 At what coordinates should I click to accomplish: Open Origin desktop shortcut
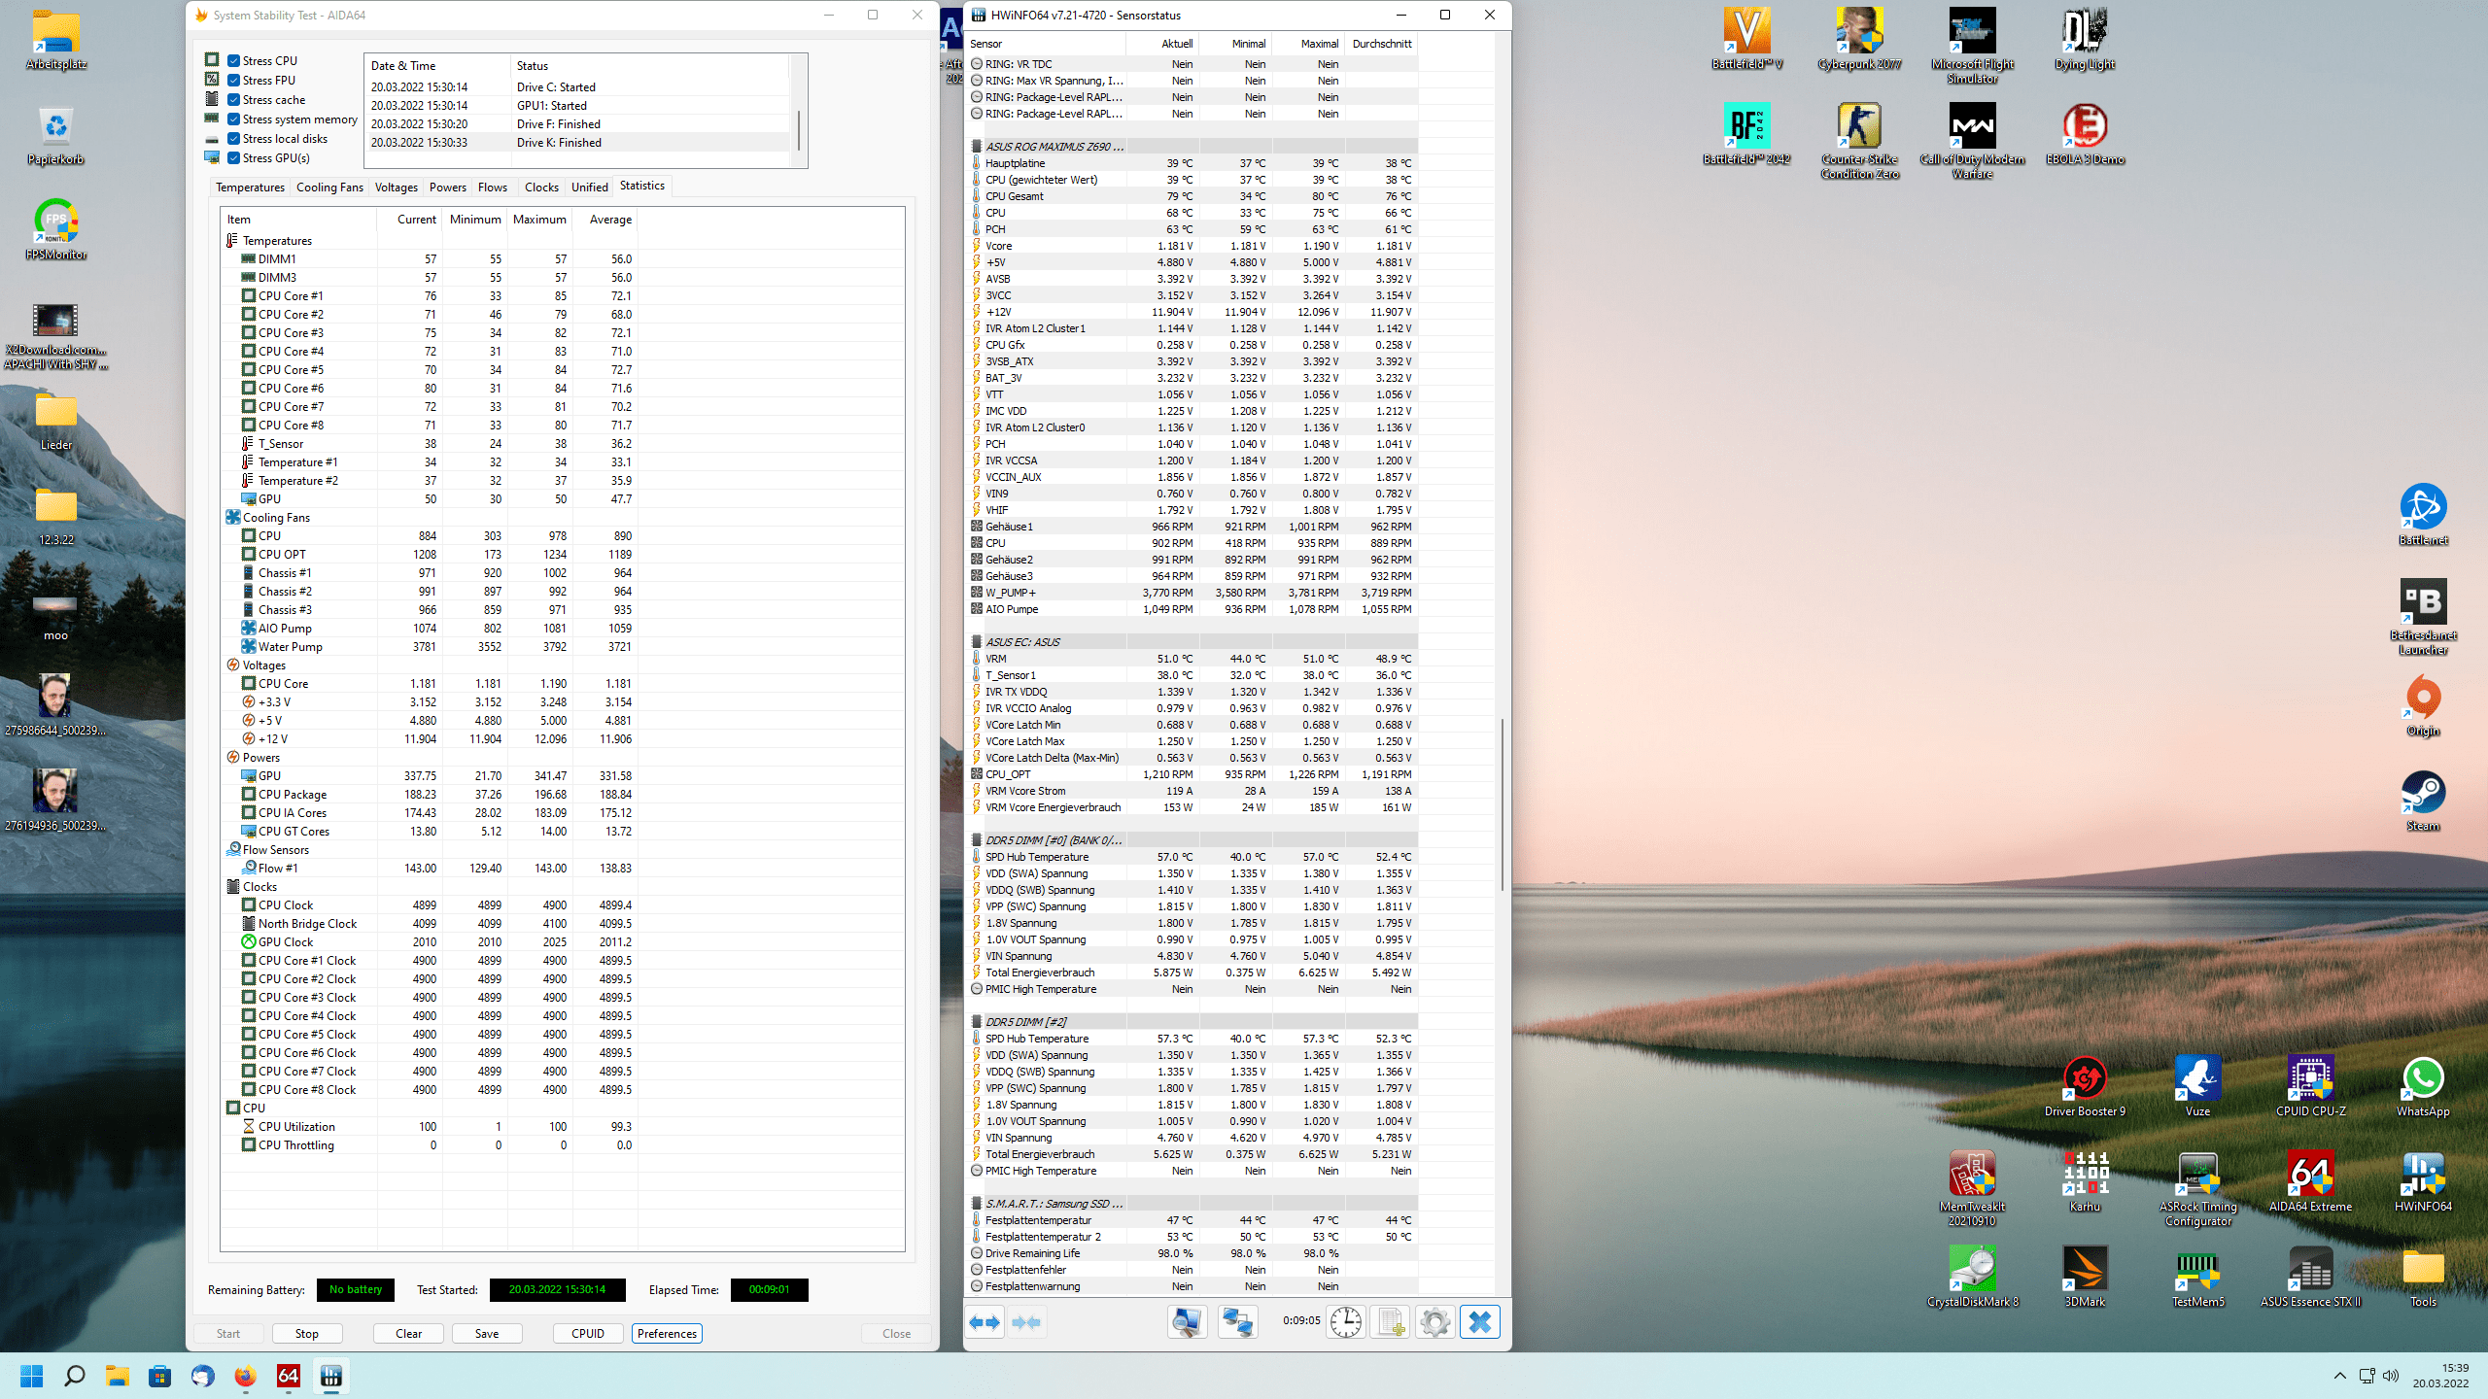pyautogui.click(x=2423, y=705)
